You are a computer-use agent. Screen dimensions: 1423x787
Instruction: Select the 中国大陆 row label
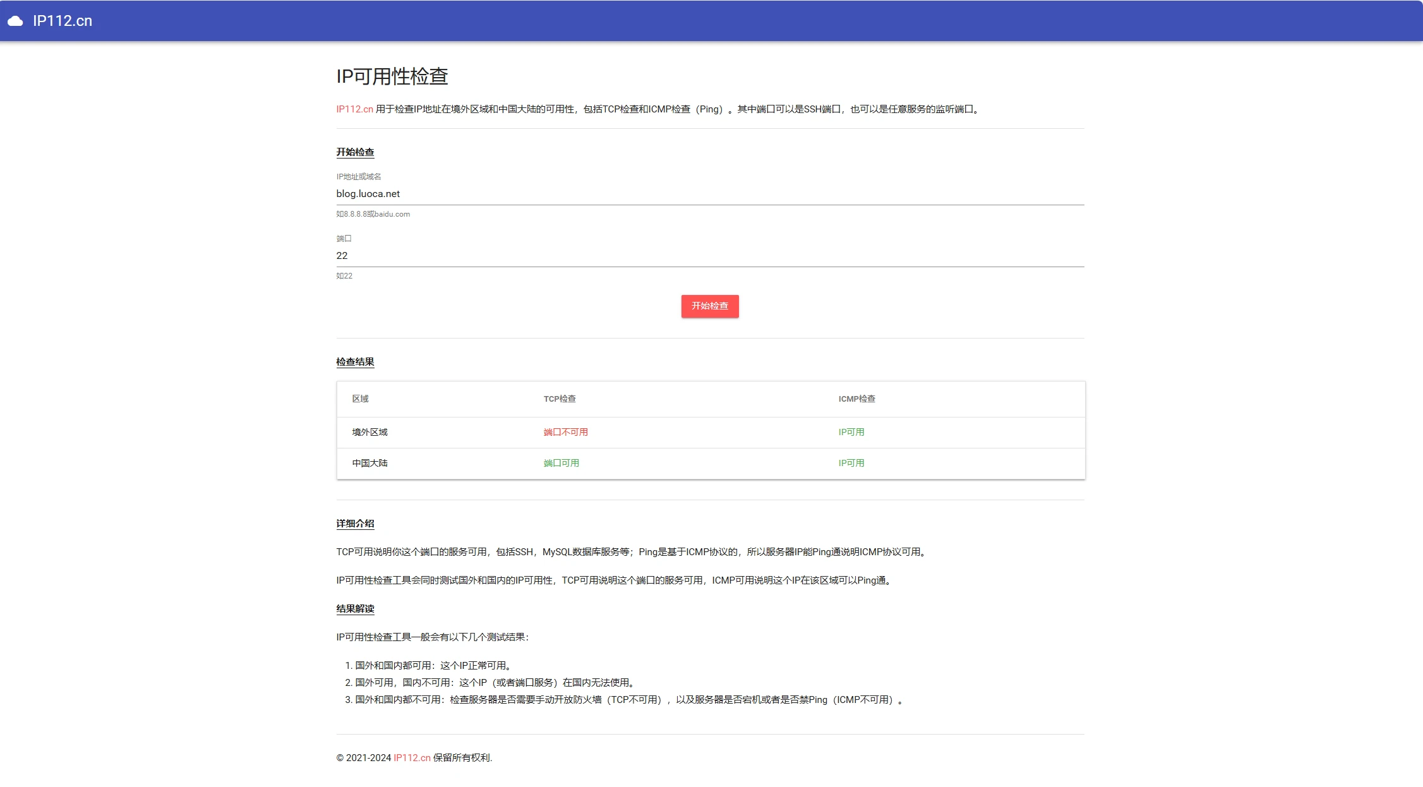(x=369, y=463)
